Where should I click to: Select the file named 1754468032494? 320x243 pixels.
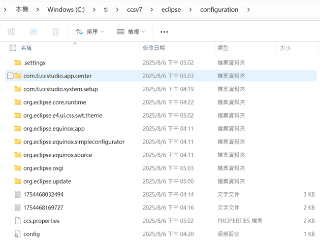pos(43,194)
